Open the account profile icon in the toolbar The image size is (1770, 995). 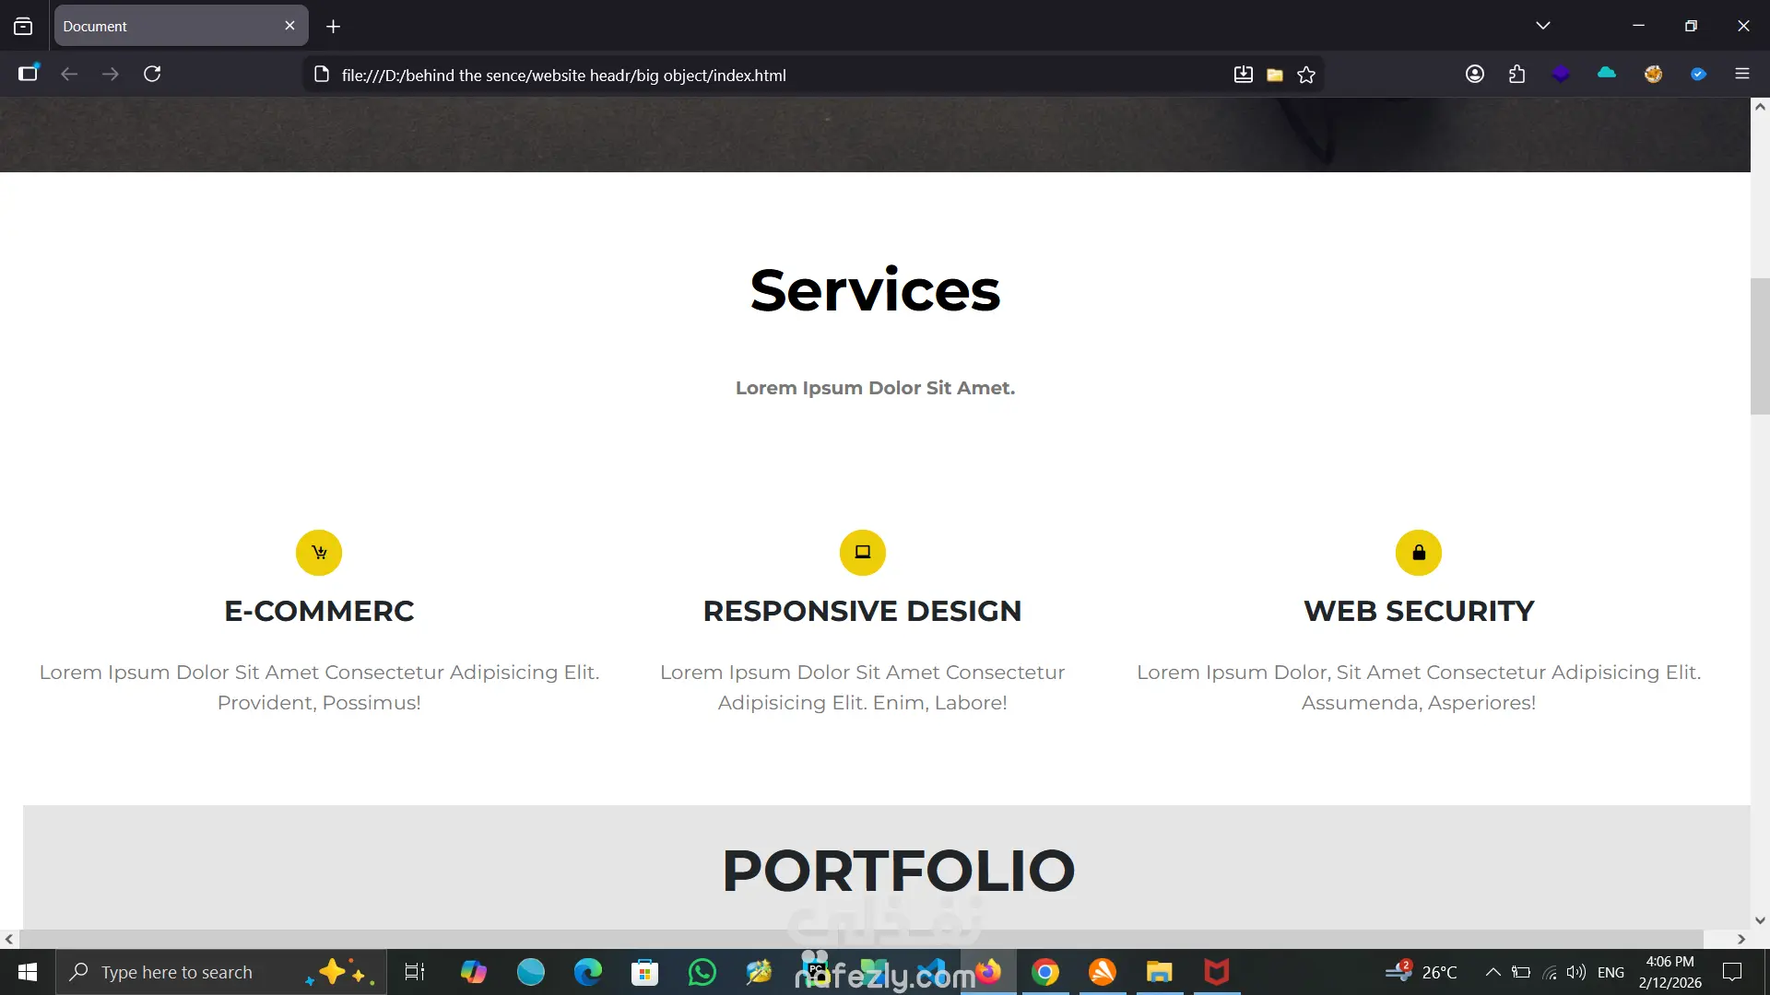point(1474,74)
